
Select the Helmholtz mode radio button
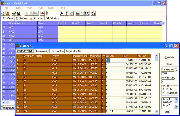point(164,93)
